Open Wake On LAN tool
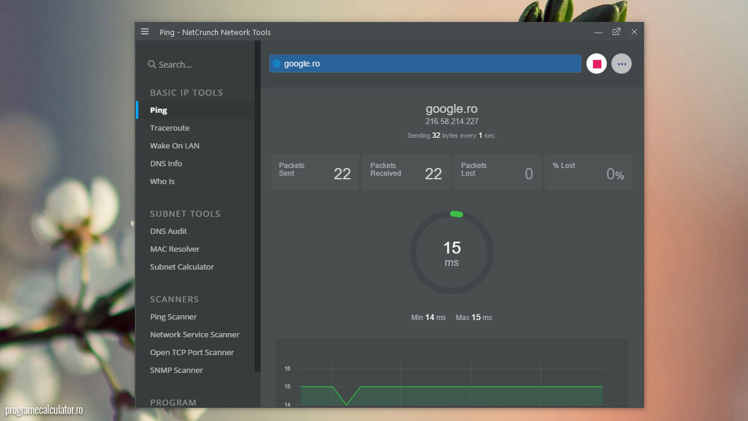Viewport: 748px width, 421px height. [175, 145]
